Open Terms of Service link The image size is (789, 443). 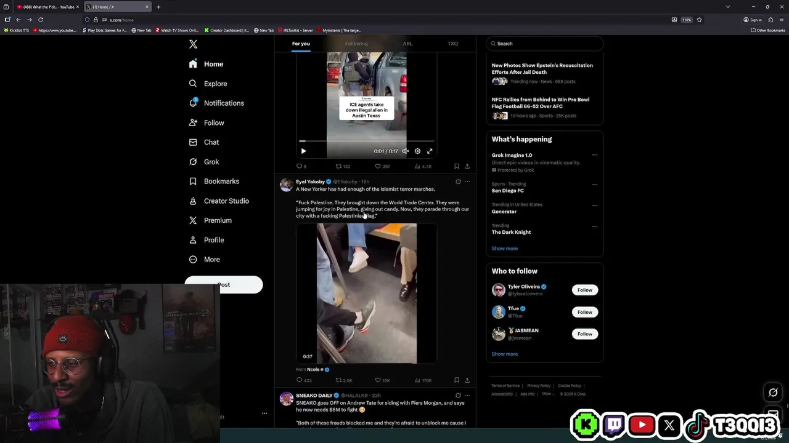(x=505, y=386)
